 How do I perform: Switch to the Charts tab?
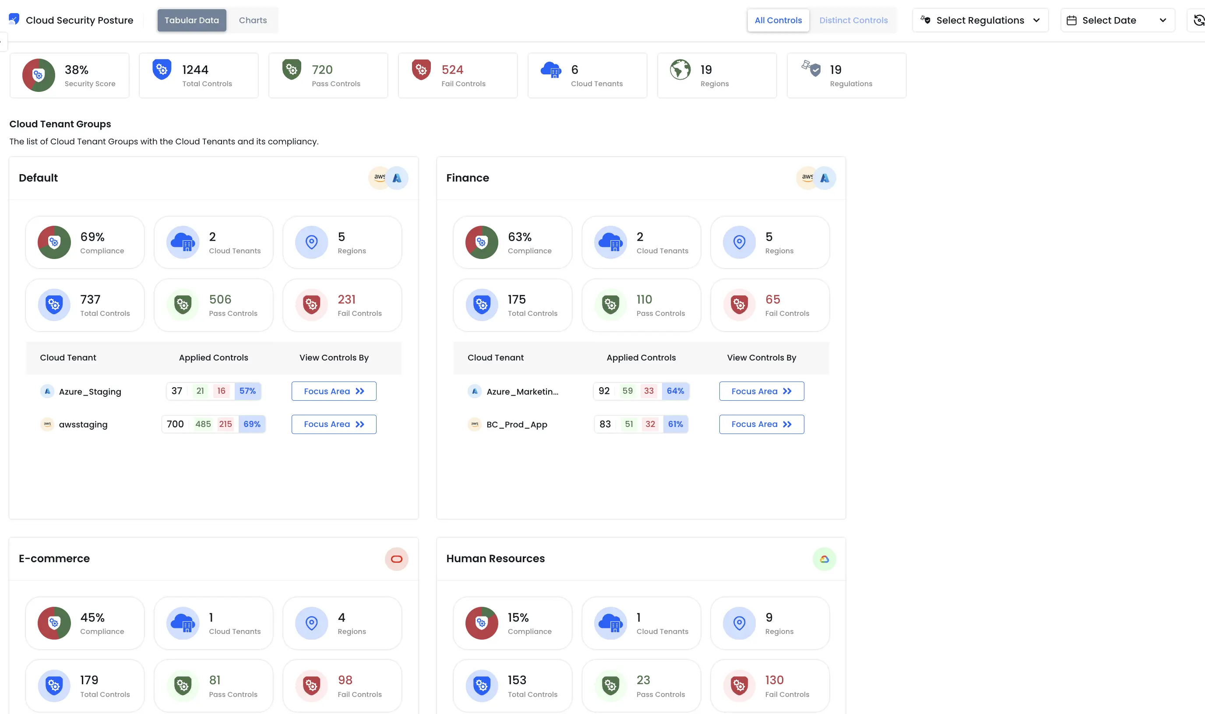tap(252, 20)
